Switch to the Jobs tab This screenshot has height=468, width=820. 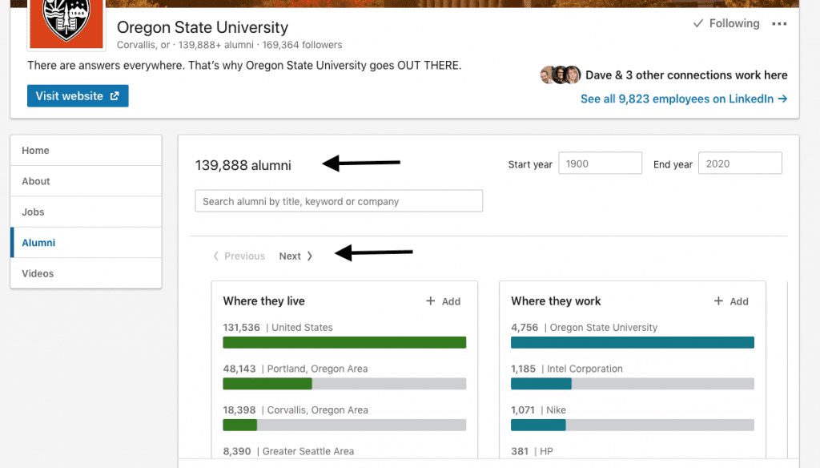coord(86,212)
